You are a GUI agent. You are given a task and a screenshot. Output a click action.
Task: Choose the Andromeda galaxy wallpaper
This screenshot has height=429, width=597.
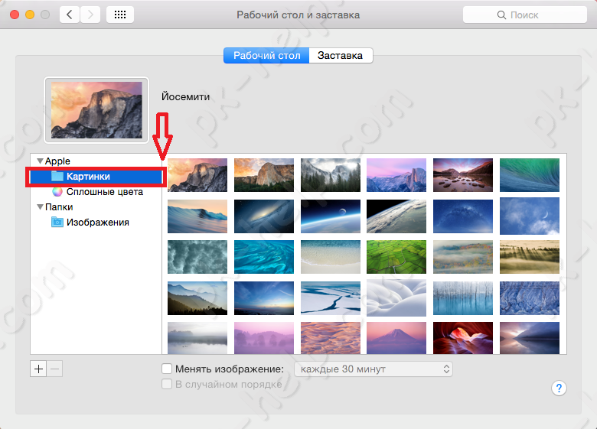point(264,216)
